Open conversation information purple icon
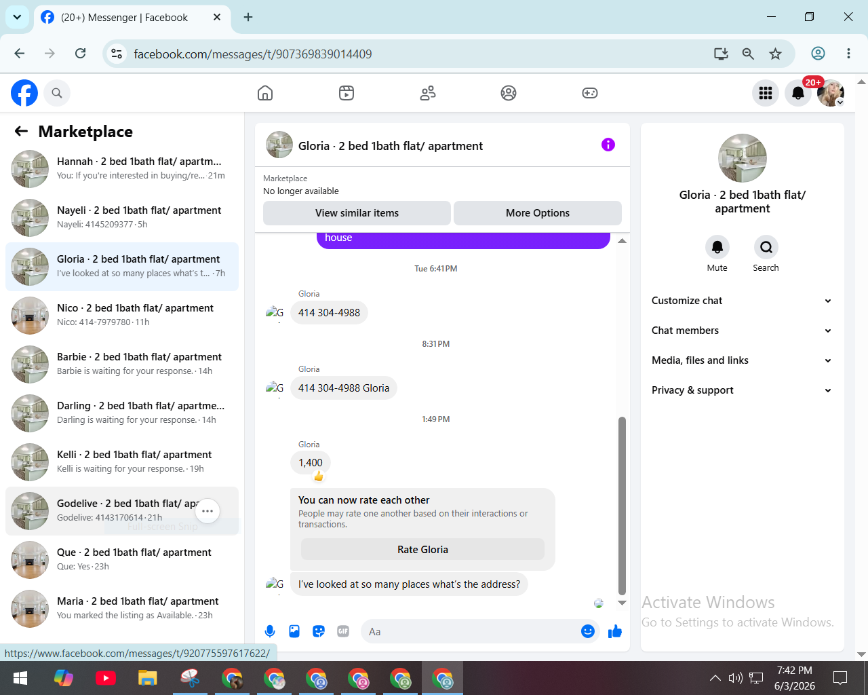This screenshot has width=868, height=695. coord(608,145)
